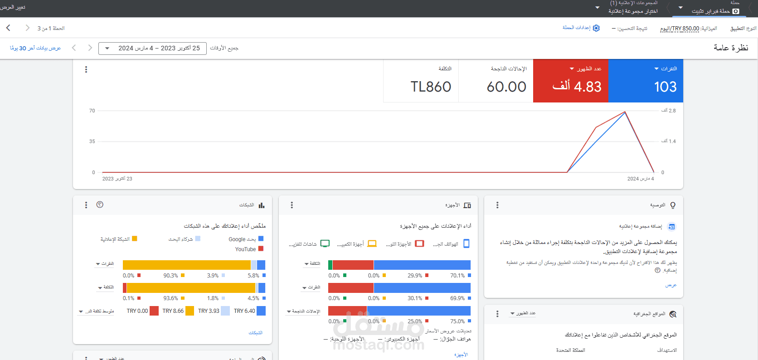
Task: Click the yellow الشبكة الإعلانية legend swatch
Action: click(x=135, y=239)
